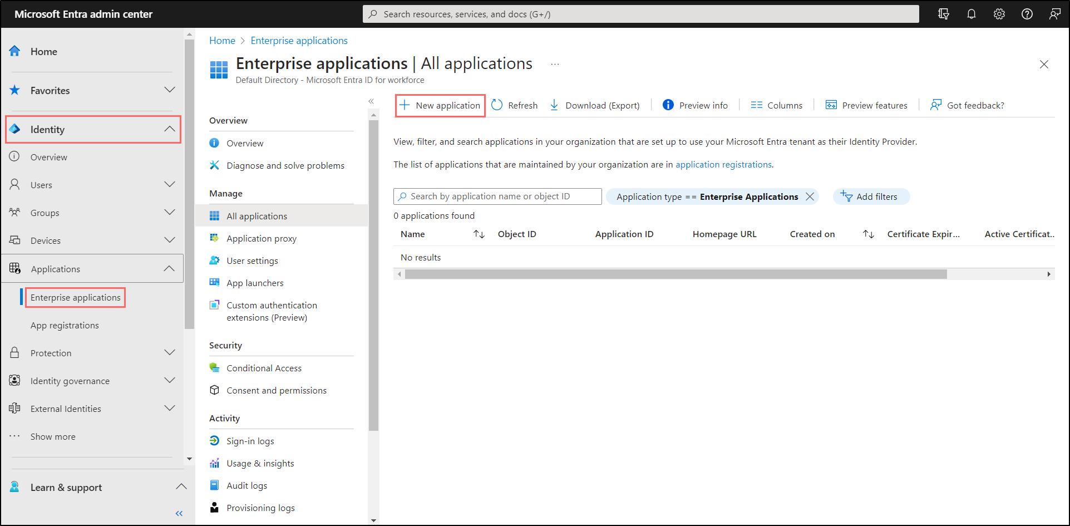Image resolution: width=1070 pixels, height=526 pixels.
Task: Click the Favorites star icon
Action: 15,90
